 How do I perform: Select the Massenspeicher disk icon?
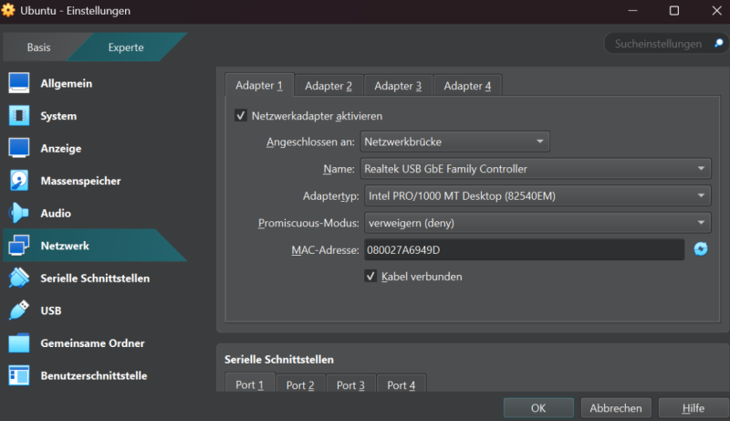[x=18, y=181]
